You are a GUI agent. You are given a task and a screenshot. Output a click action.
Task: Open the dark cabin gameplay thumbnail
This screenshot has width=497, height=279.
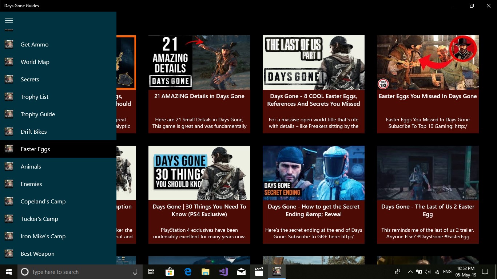tap(428, 173)
